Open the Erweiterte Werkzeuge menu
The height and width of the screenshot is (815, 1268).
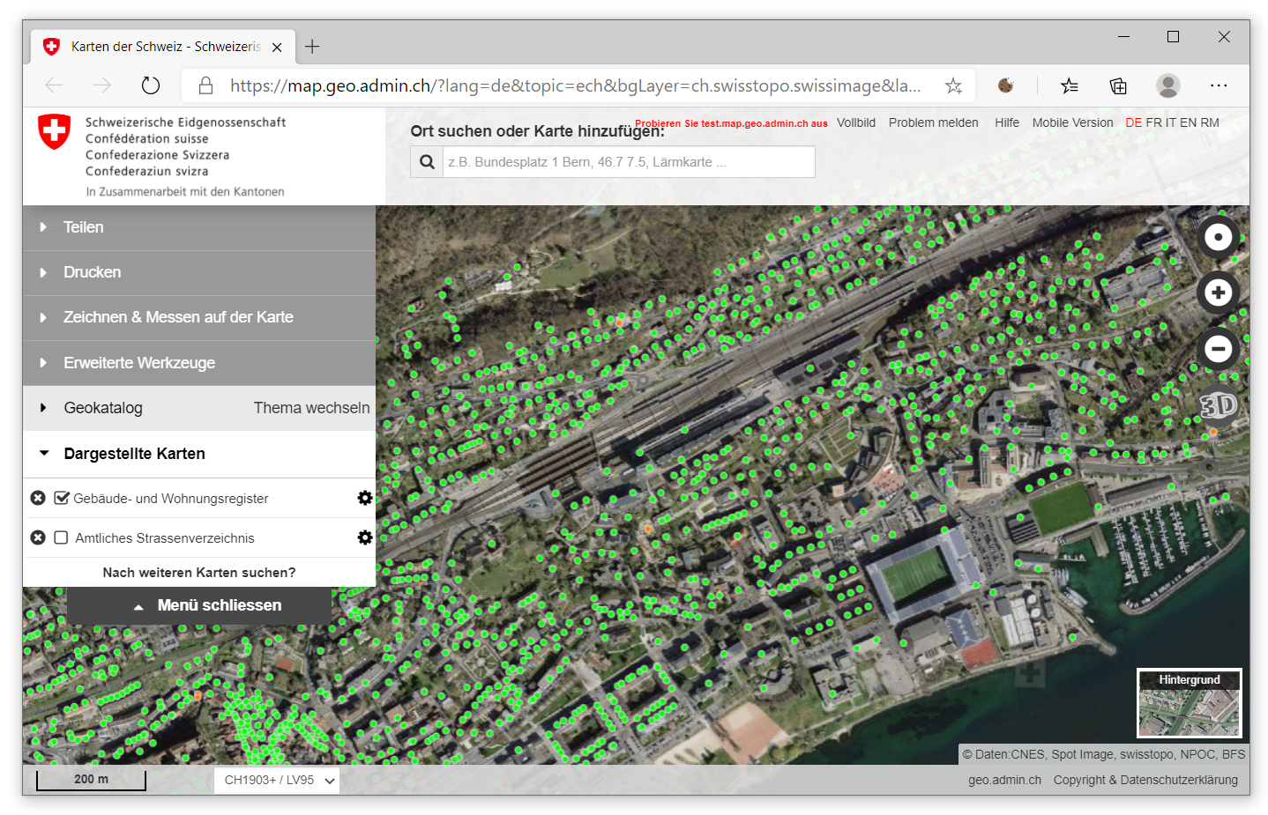coord(139,363)
